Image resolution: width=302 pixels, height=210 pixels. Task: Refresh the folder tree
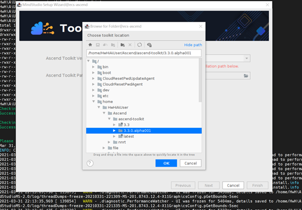[140, 45]
